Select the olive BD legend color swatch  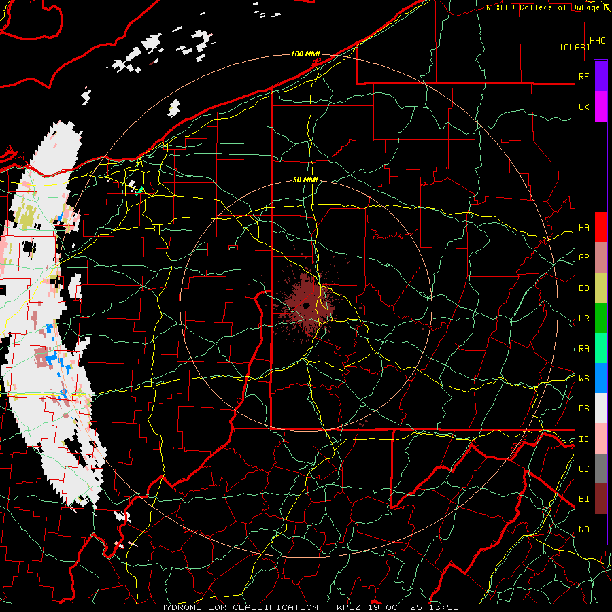[600, 288]
